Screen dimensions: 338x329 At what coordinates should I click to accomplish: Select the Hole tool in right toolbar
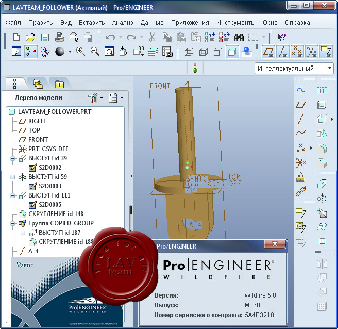coord(322,90)
